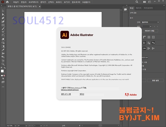Viewport: 166px width, 127px height.
Task: Select the Selection tool arrow
Action: (3, 11)
